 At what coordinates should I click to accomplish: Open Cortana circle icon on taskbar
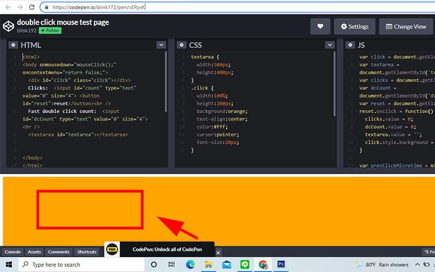point(153,265)
